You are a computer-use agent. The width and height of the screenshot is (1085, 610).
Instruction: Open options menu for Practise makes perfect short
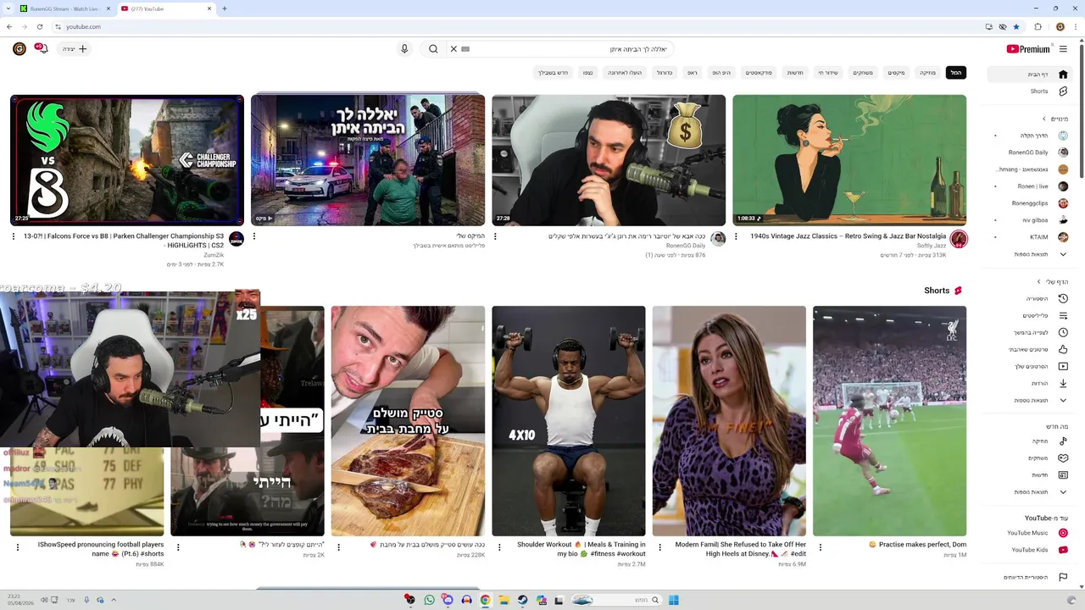821,547
